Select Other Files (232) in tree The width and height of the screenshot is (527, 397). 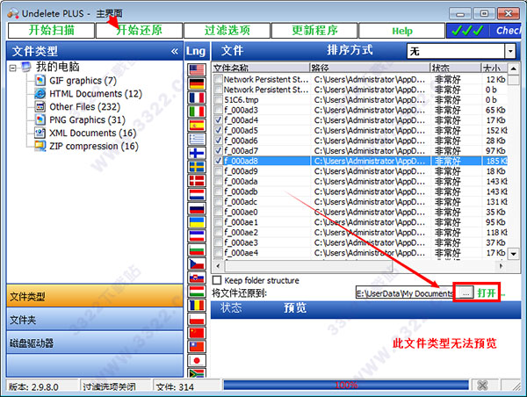pos(84,107)
